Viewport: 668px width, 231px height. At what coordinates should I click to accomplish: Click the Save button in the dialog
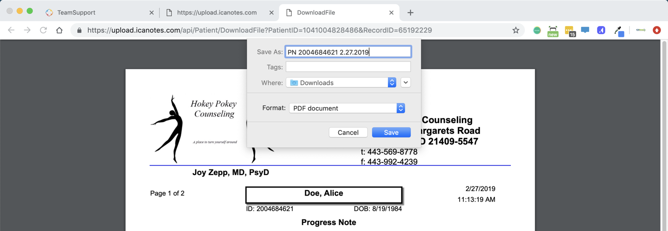(391, 132)
